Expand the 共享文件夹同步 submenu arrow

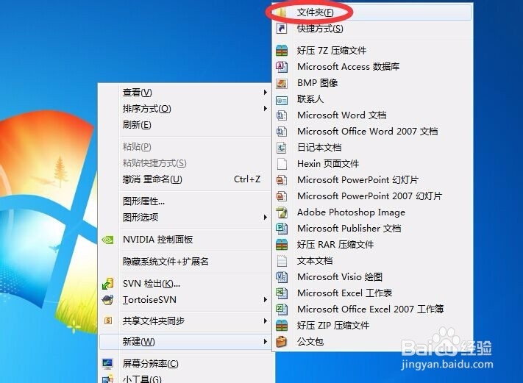(x=265, y=321)
